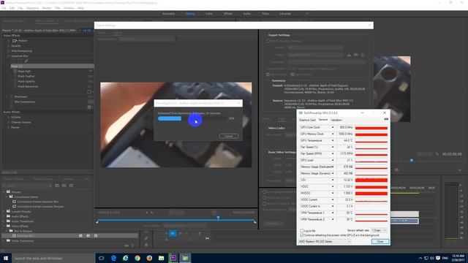Screen dimensions: 468x263
Task: Open Graphics Card tab in GPU-Z
Action: pos(307,120)
